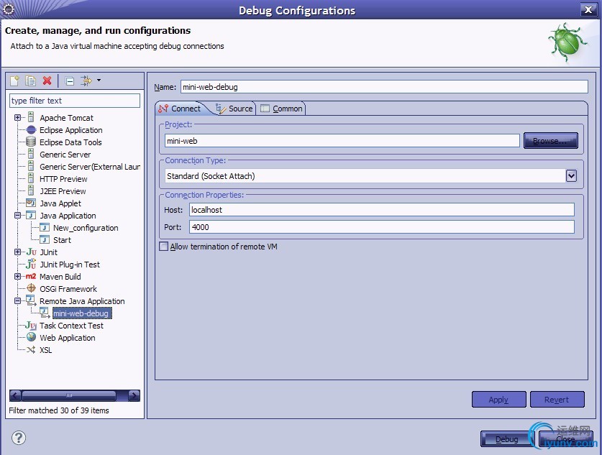
Task: Expand the Apache Tomcat tree node
Action: [x=18, y=118]
